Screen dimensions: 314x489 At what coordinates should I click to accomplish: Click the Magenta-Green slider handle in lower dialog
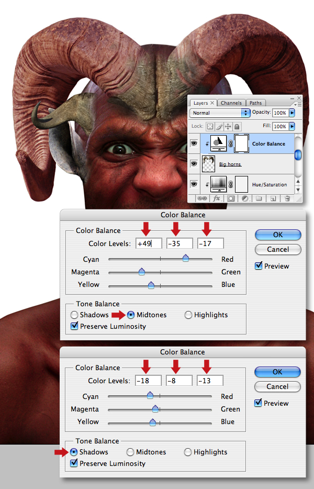pos(155,408)
